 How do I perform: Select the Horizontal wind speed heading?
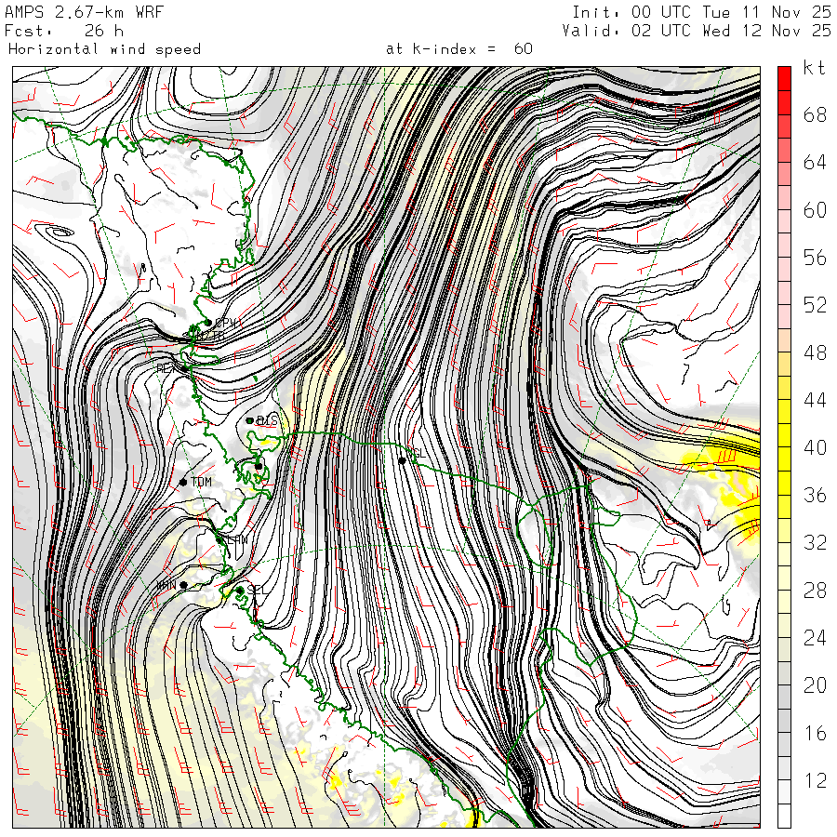[103, 48]
